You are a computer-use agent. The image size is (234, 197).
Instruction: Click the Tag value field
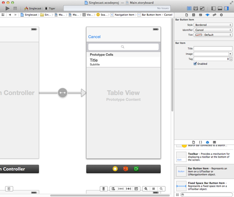[x=212, y=59]
